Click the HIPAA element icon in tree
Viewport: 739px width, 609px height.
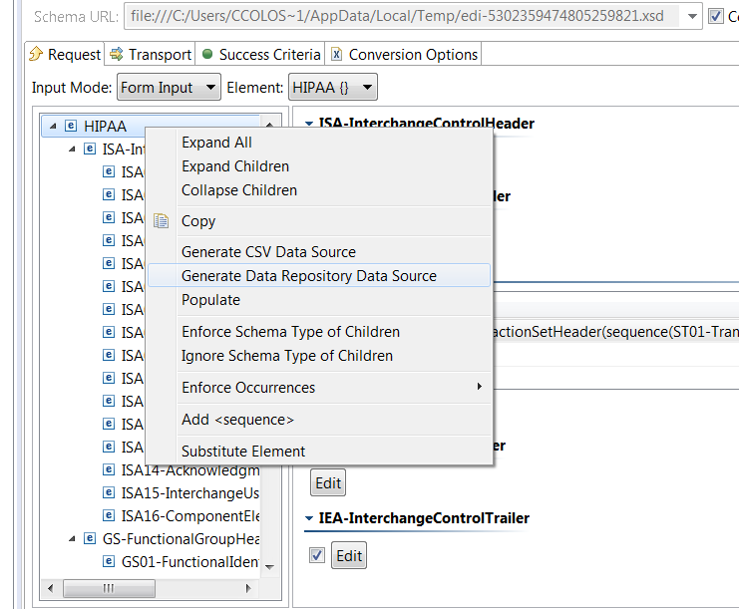(x=71, y=126)
